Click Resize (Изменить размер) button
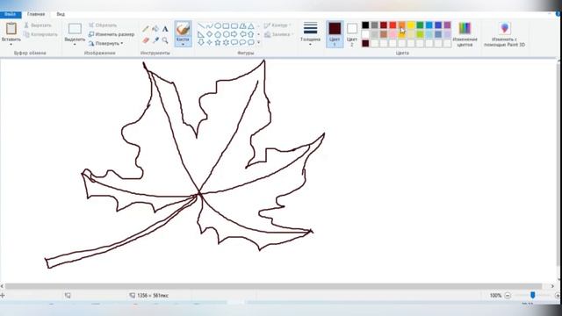This screenshot has height=316, width=562. click(x=112, y=34)
